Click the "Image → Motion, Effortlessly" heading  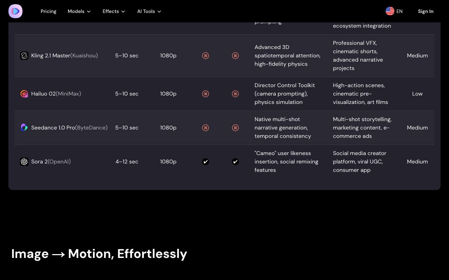[99, 254]
